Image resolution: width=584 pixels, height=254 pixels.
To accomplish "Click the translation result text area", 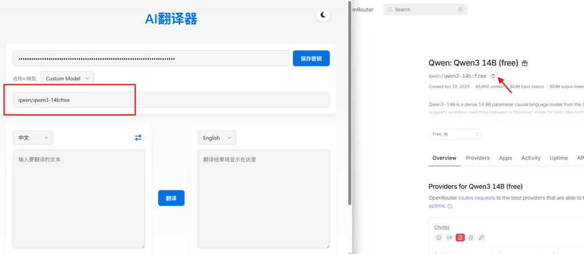I will pyautogui.click(x=263, y=199).
